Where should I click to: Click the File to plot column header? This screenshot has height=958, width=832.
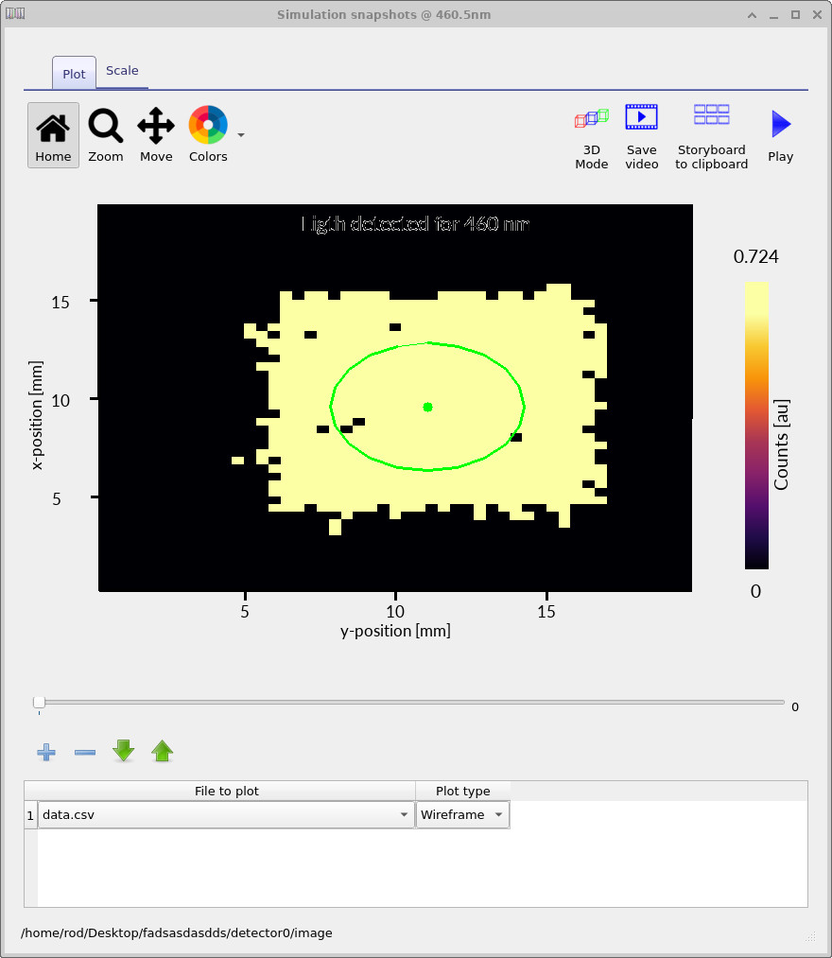tap(225, 791)
